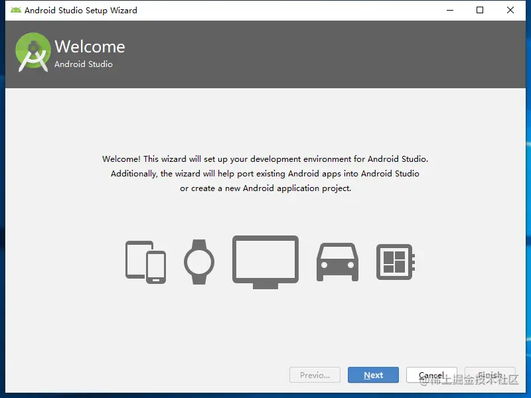Click the Cancel button
The height and width of the screenshot is (398, 531).
(x=431, y=375)
